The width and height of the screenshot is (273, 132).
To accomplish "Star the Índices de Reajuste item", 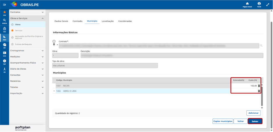I will pyautogui.click(x=12, y=44).
